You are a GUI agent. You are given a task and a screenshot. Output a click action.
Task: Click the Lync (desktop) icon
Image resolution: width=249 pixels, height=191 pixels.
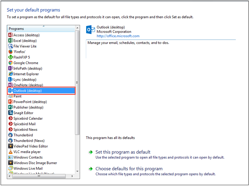point(10,79)
